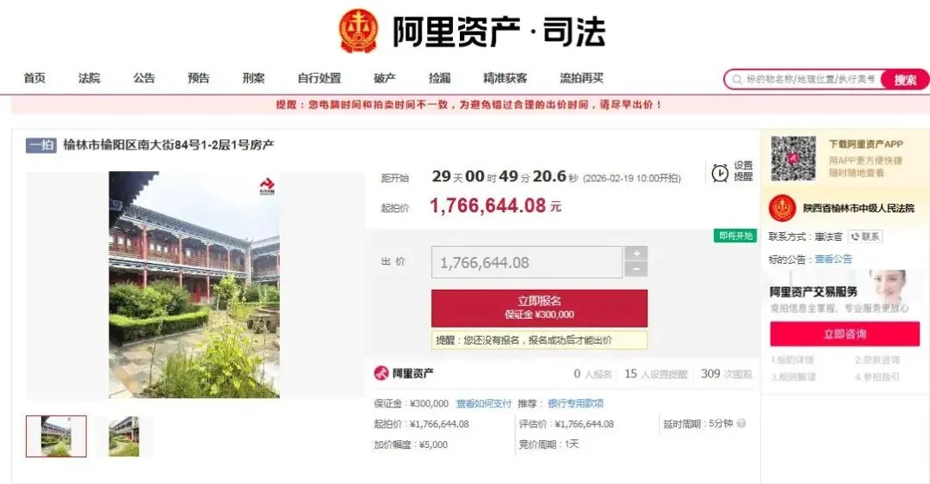Click the QR code for app download
This screenshot has height=484, width=930.
[x=793, y=158]
